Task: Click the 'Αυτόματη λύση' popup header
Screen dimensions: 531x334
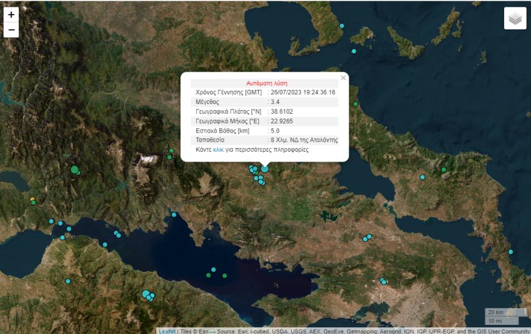Action: [x=267, y=83]
